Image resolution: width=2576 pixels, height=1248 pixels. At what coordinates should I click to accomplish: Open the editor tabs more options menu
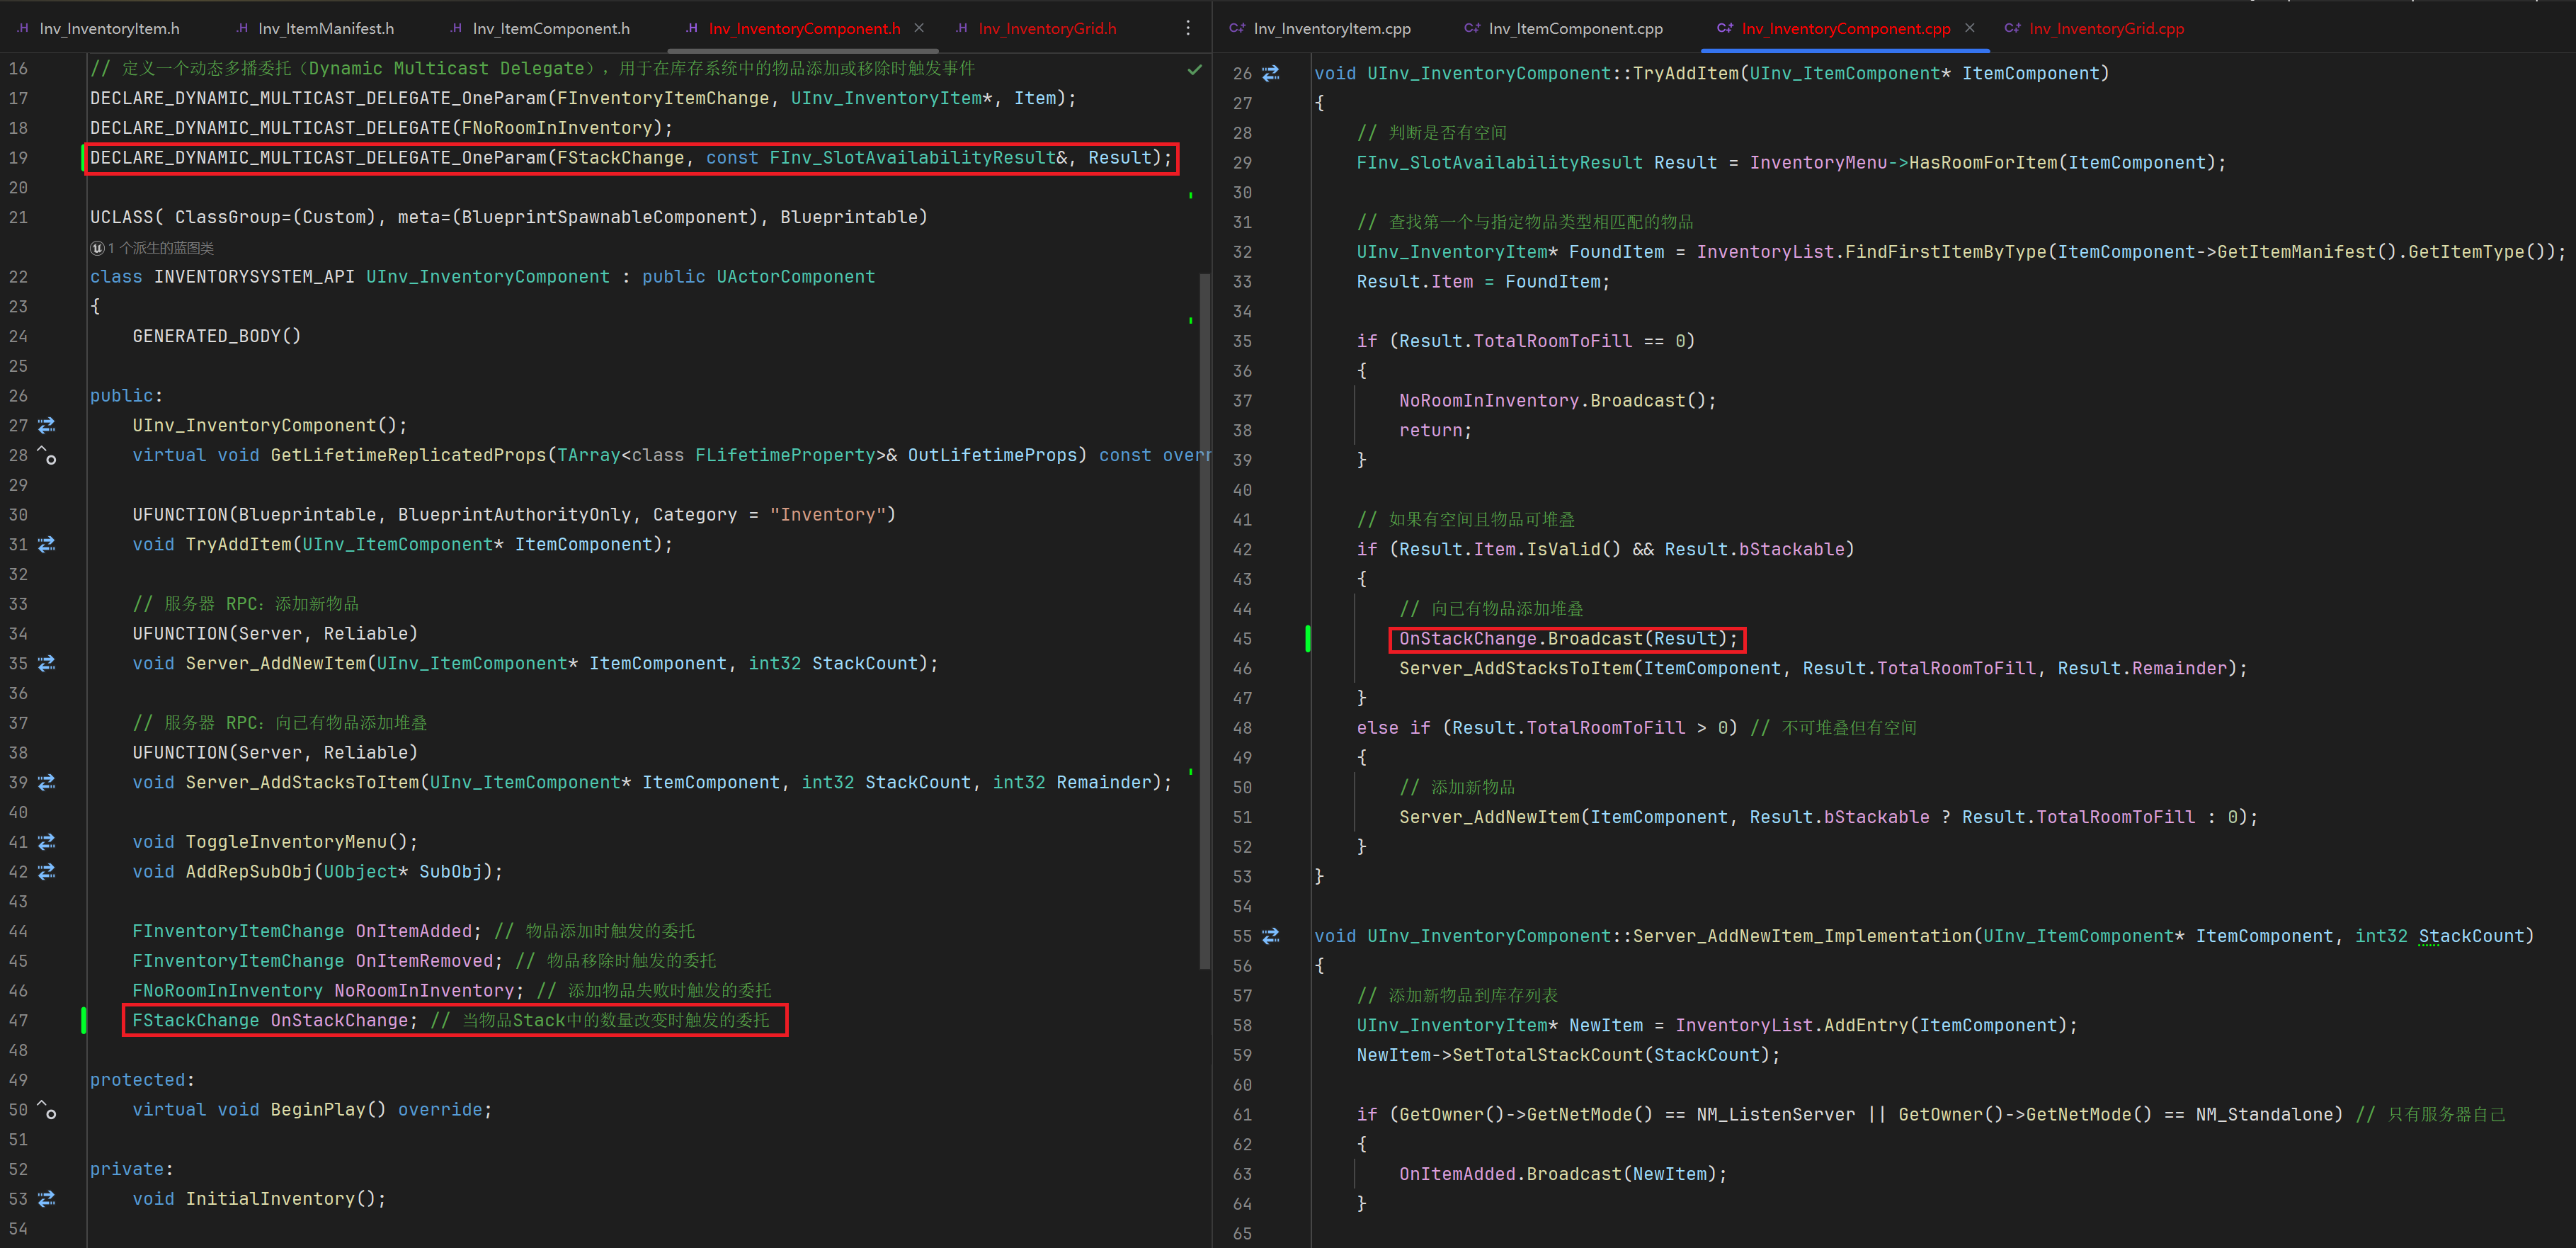coord(1188,28)
